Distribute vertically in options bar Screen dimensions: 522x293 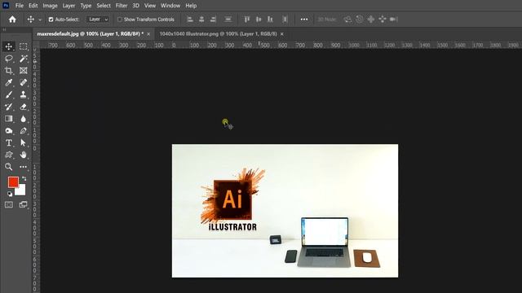228,20
